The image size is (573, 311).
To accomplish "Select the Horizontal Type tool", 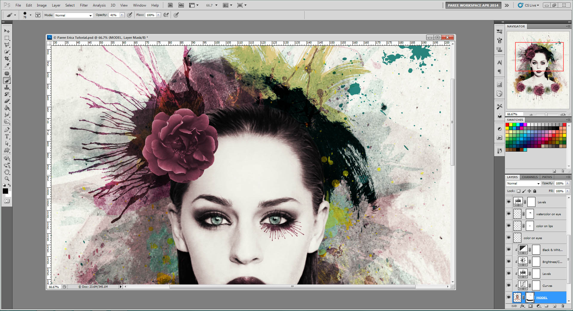I will click(x=7, y=136).
